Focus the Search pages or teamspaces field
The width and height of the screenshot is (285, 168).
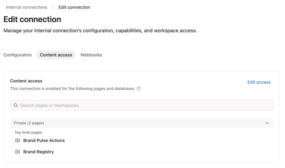click(x=141, y=105)
